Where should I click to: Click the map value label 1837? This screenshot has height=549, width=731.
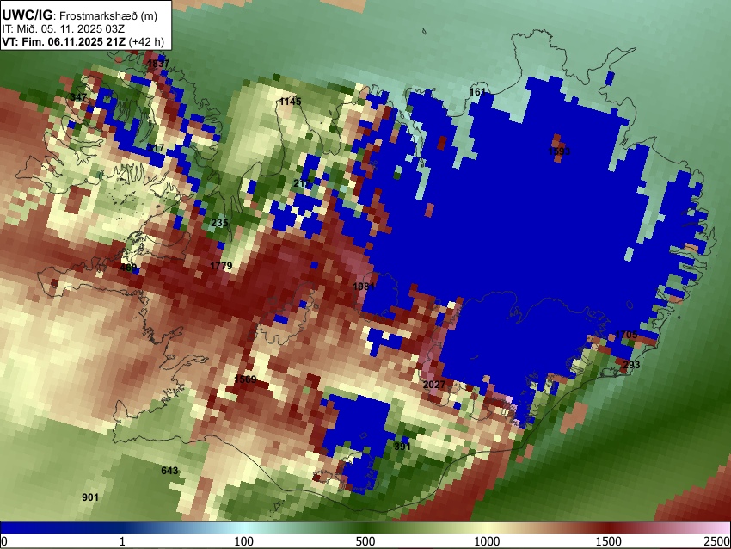coord(158,64)
